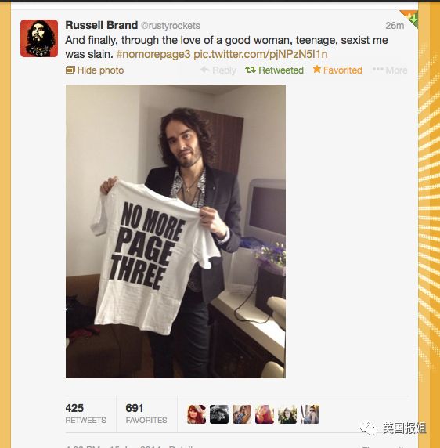Open the #nomorepage3 hashtag link

click(x=153, y=54)
